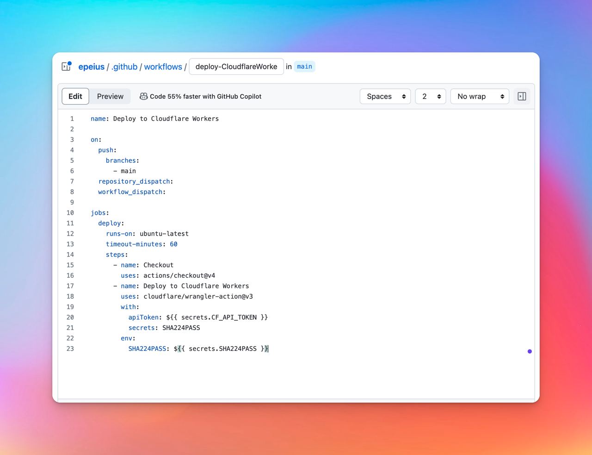Click 'SHA224PASS: ${{ secrets.SHA224PASS }}' line 23

(198, 349)
